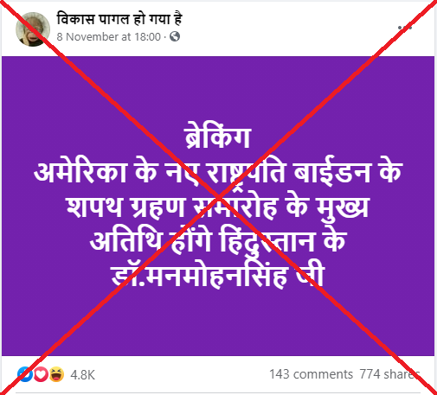The height and width of the screenshot is (395, 437).
Task: Open the page विकास पागल हो गया है
Action: pyautogui.click(x=119, y=19)
